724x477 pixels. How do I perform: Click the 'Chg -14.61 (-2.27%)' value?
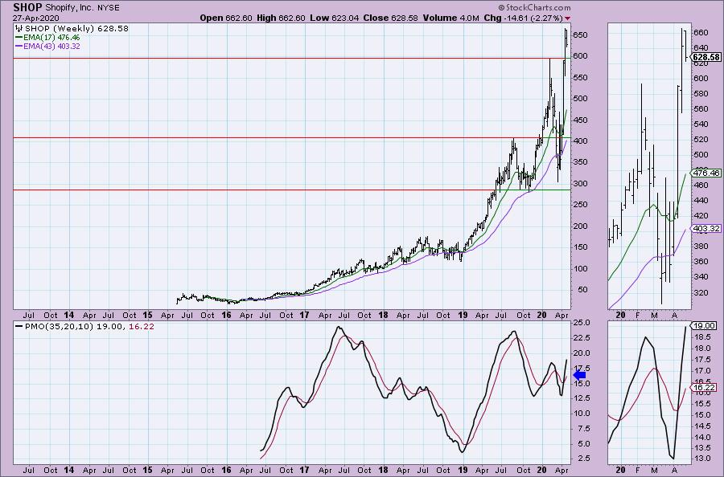point(523,18)
